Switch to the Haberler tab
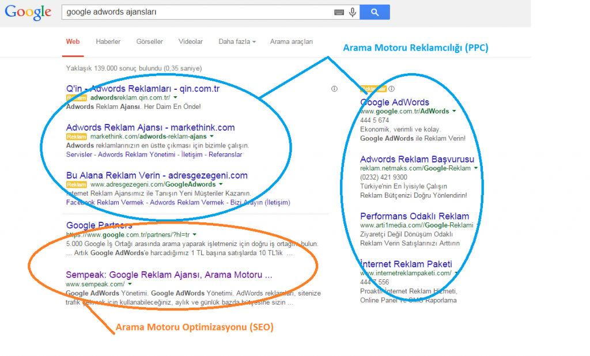590x356 pixels. click(x=108, y=41)
